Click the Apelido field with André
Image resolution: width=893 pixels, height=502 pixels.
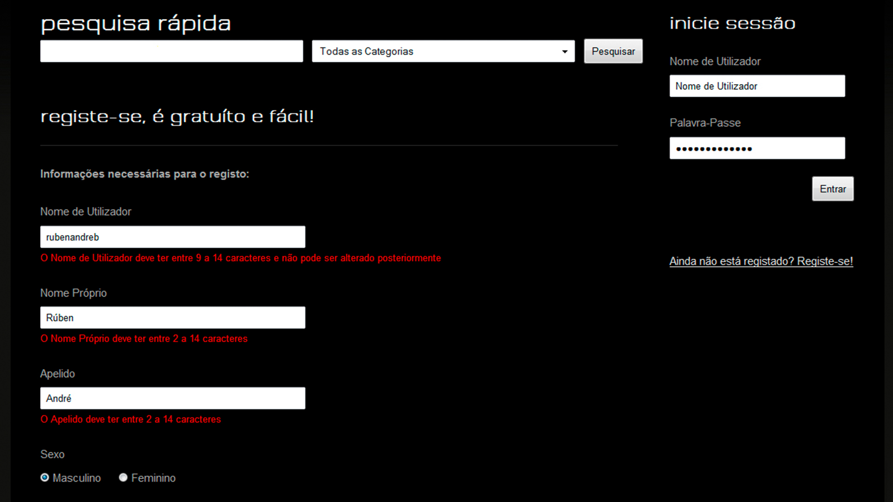(x=173, y=398)
